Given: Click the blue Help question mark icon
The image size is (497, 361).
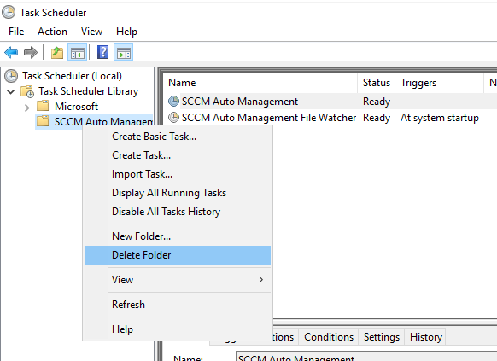Looking at the screenshot, I should coord(102,52).
